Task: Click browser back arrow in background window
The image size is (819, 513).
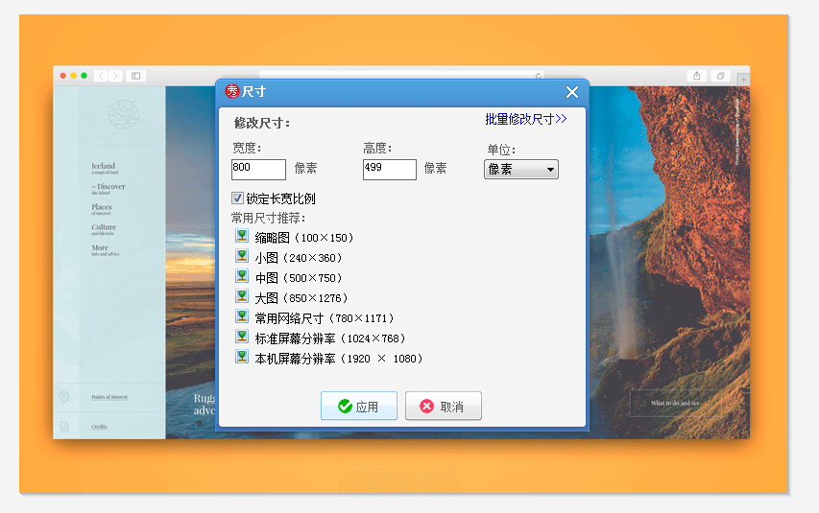Action: point(101,76)
